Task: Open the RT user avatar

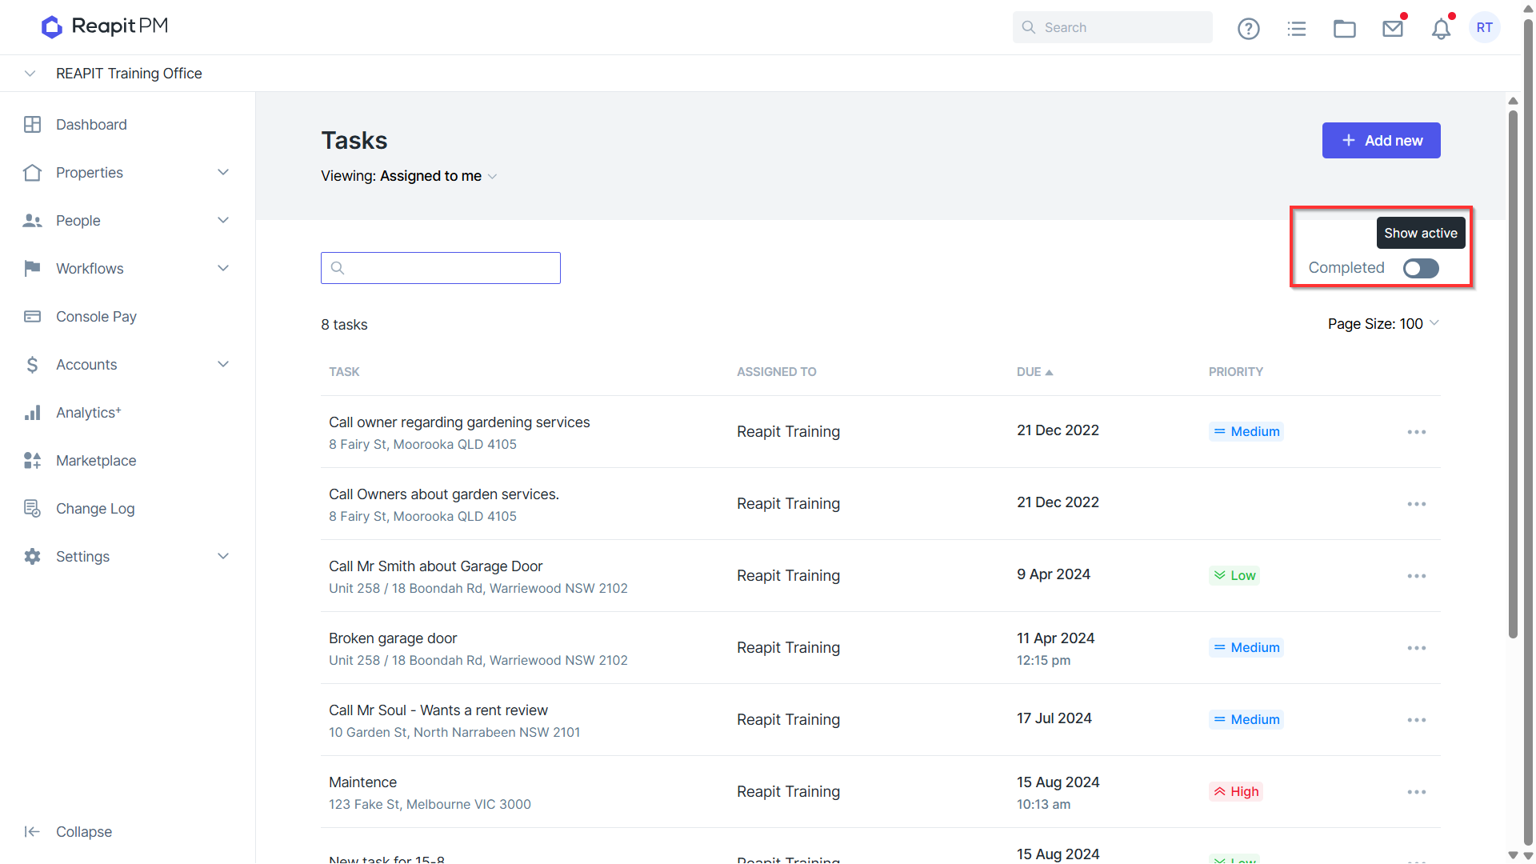Action: (x=1485, y=27)
